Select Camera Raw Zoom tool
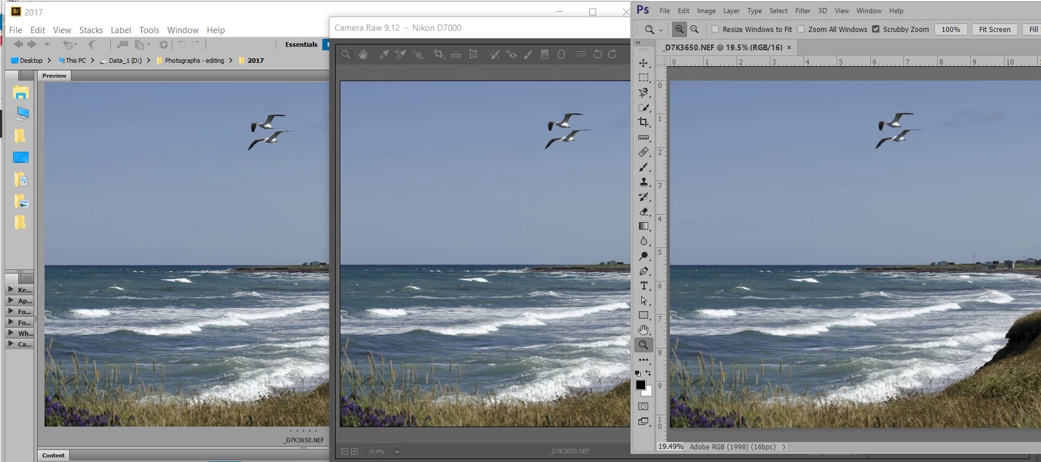This screenshot has height=462, width=1041. [x=346, y=54]
